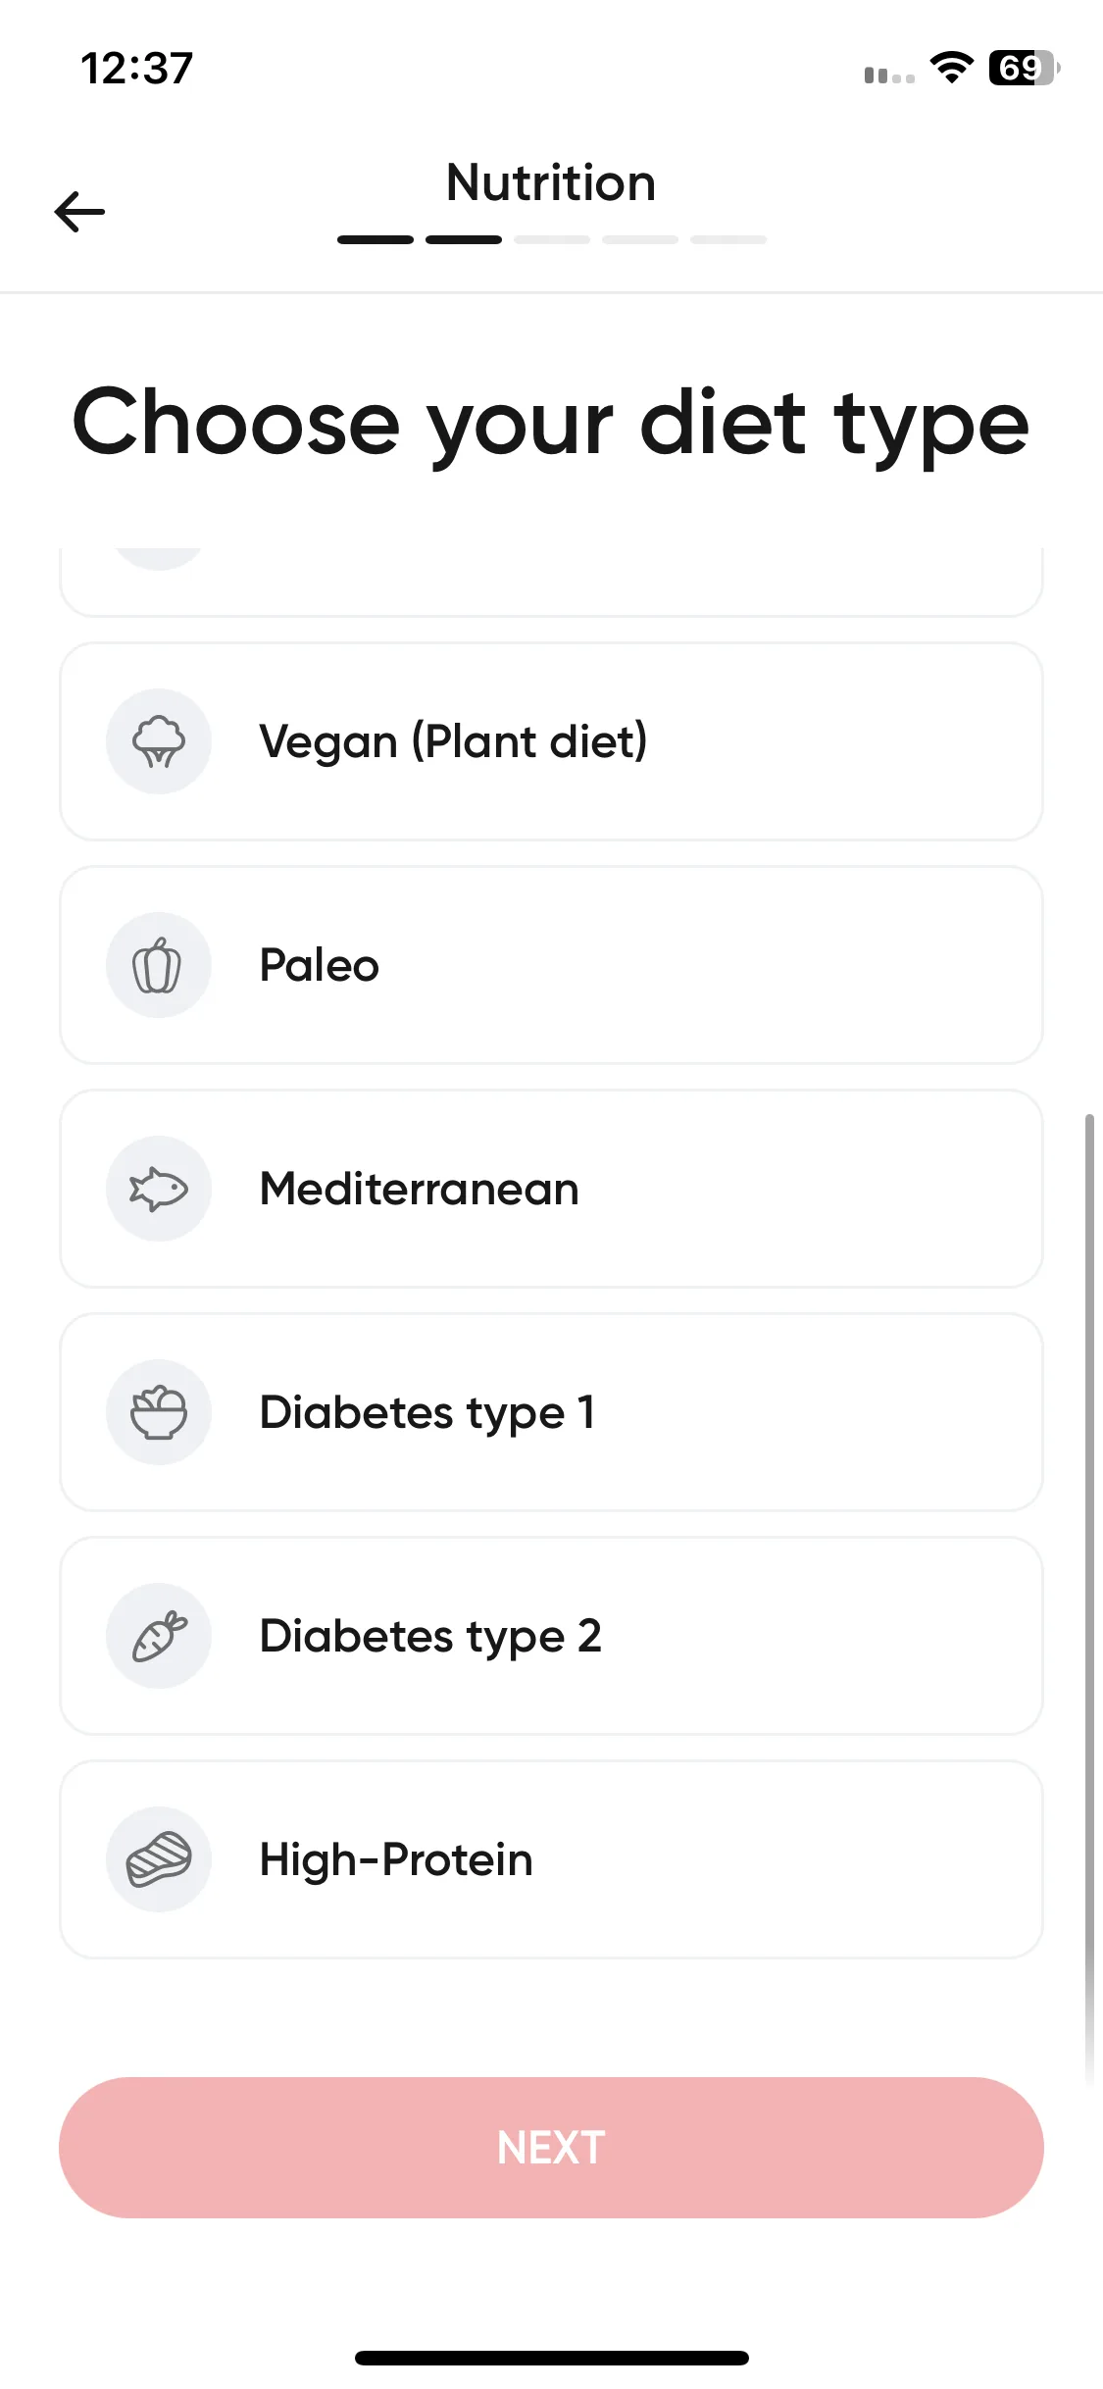Select the Mediterranean diet card
Viewport: 1103px width, 2389px height.
tap(551, 1189)
